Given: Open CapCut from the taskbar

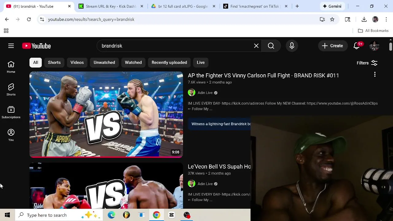Looking at the screenshot, I should coord(172,215).
